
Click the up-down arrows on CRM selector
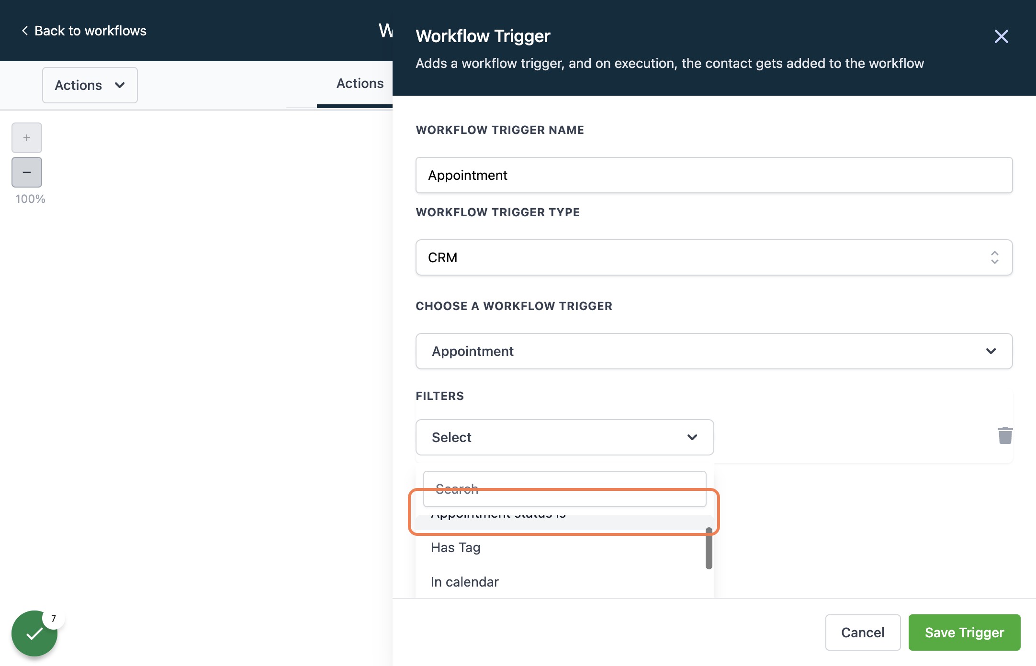coord(994,257)
